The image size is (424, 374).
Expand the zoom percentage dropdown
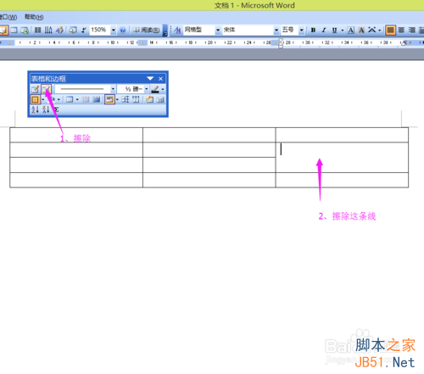(114, 30)
